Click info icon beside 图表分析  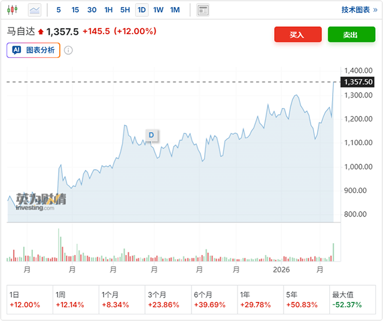pos(68,50)
